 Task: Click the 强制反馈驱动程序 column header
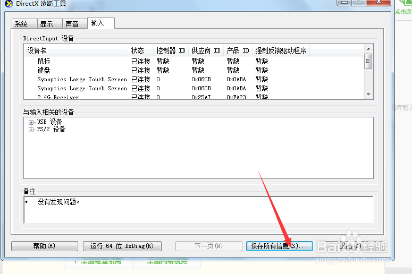pyautogui.click(x=281, y=50)
